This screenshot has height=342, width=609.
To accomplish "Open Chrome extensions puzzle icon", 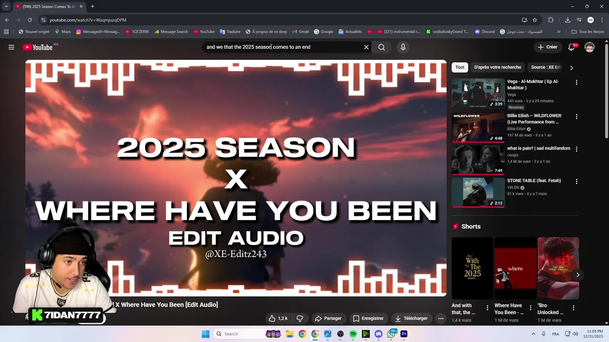I will tap(551, 20).
